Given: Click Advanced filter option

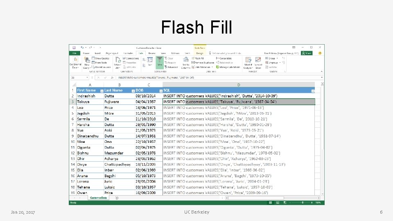Looking at the screenshot, I should click(x=171, y=67).
